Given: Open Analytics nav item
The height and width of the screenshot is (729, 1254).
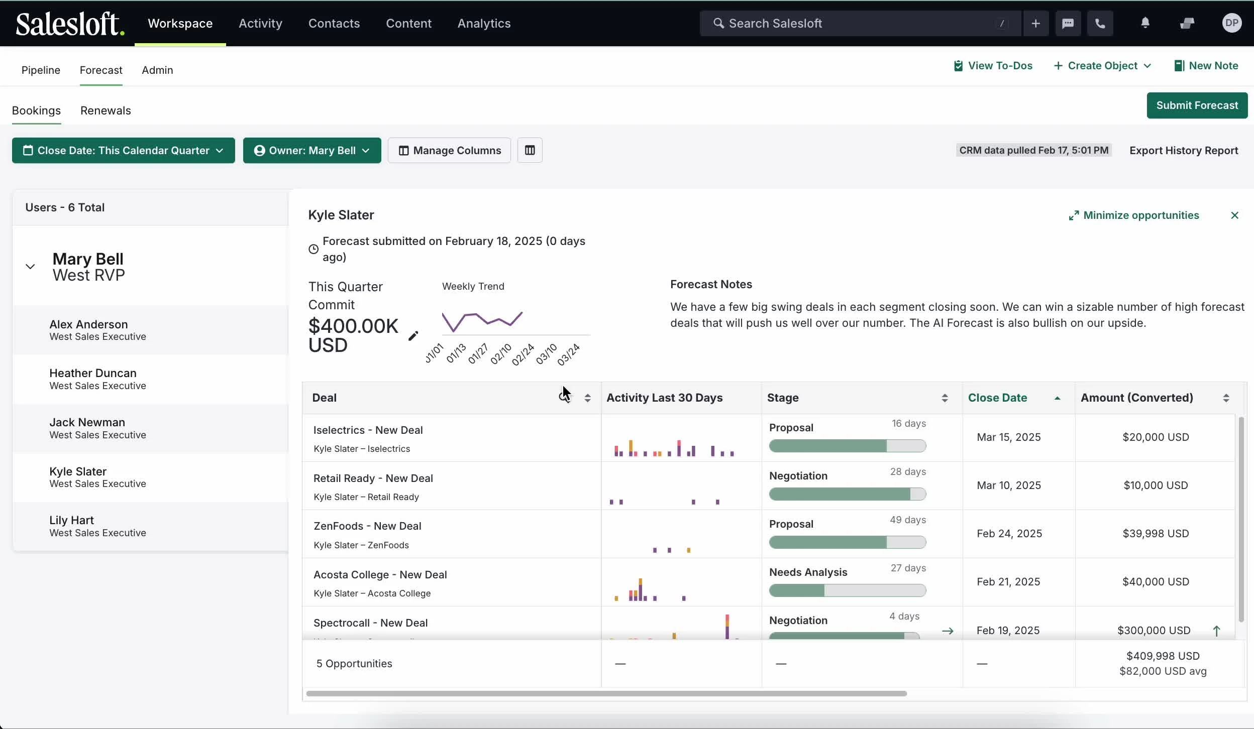Looking at the screenshot, I should coord(484,23).
